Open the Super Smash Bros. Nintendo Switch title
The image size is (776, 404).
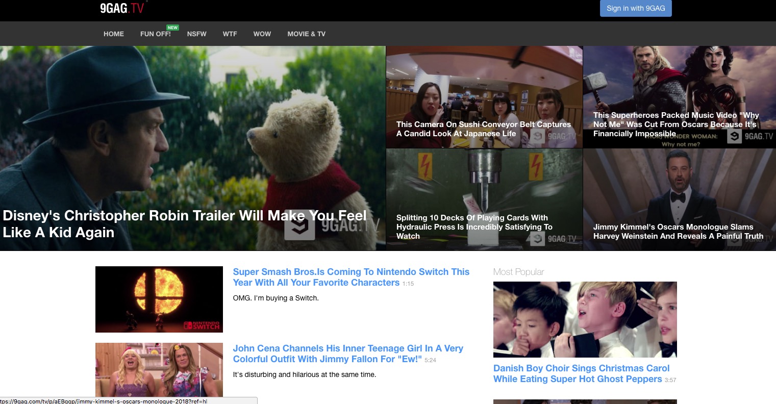(351, 277)
